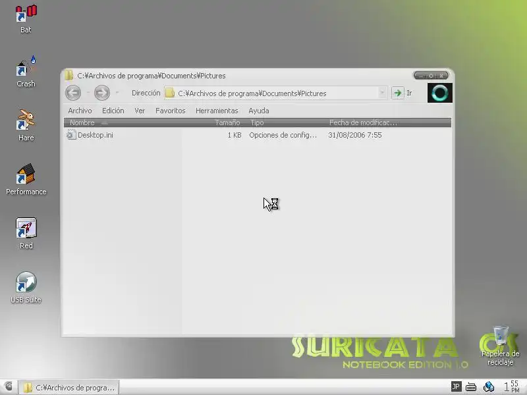Click the folder icon in window title bar
527x395 pixels.
tap(69, 75)
